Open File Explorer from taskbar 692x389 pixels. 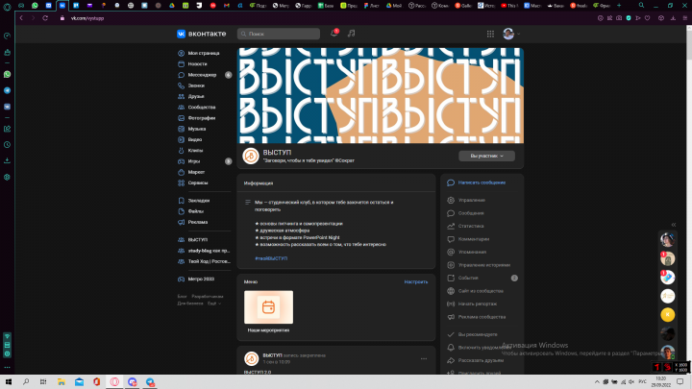(62, 382)
